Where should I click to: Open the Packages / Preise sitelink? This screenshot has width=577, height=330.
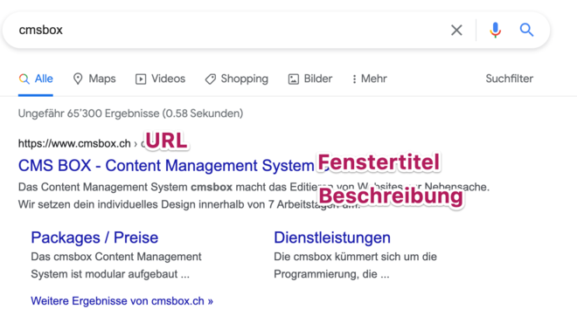(x=94, y=237)
